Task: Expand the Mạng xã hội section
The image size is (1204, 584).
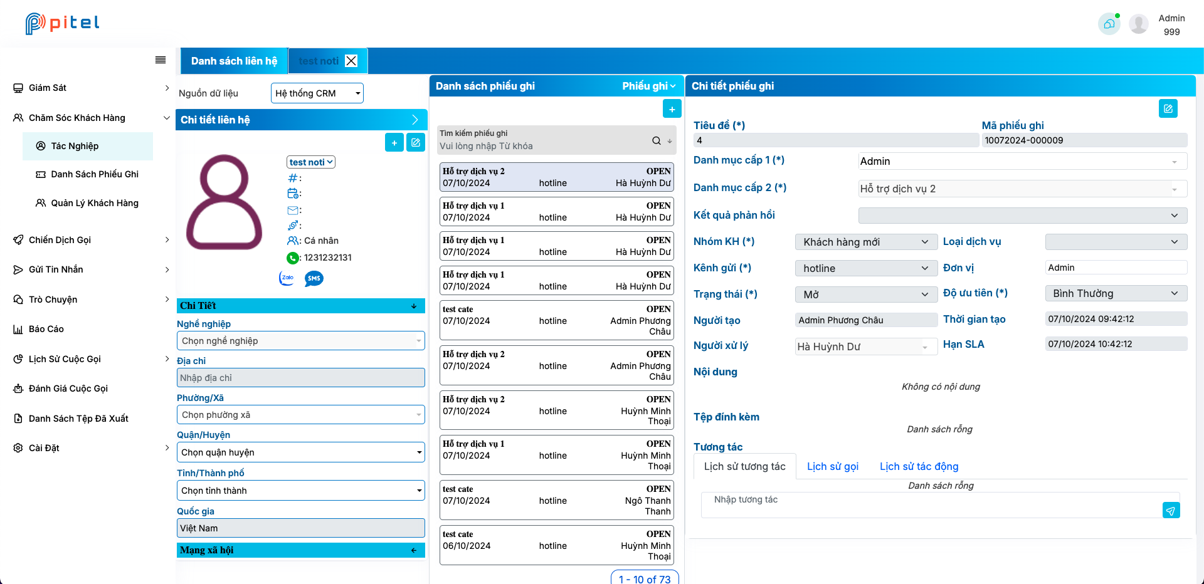Action: (301, 550)
